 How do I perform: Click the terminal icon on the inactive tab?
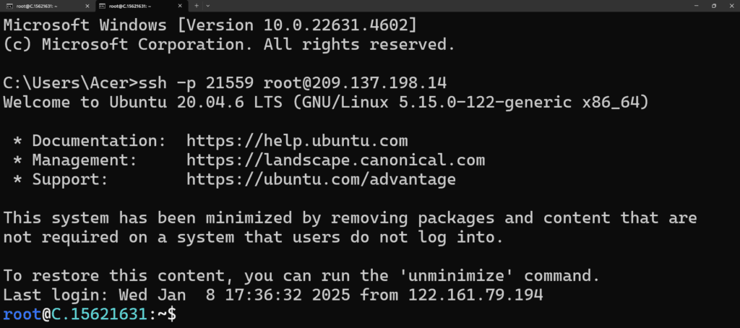click(x=9, y=6)
